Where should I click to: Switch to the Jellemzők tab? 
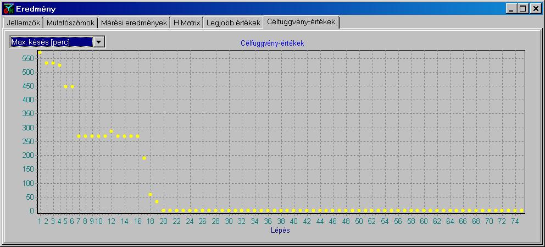click(24, 23)
